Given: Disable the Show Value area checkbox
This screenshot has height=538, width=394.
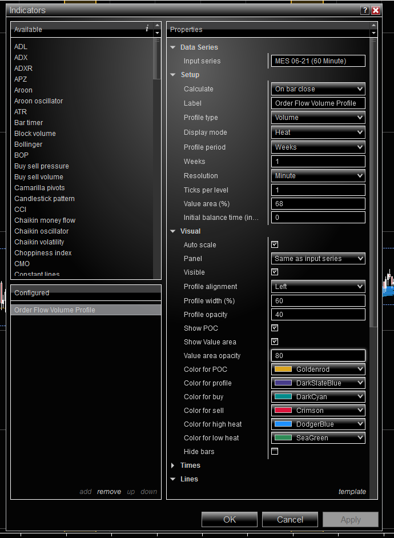Looking at the screenshot, I should [x=275, y=342].
